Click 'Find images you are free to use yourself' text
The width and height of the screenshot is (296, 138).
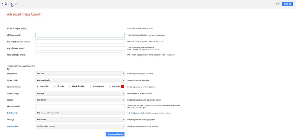143,126
